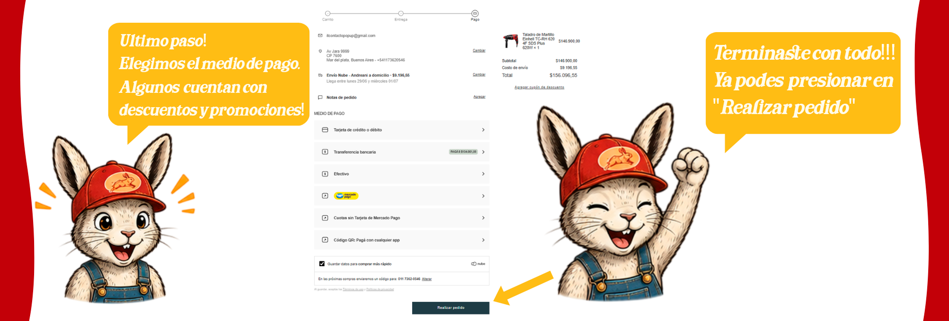The height and width of the screenshot is (321, 949).
Task: Click Agregar cupón de descuento link
Action: 539,87
